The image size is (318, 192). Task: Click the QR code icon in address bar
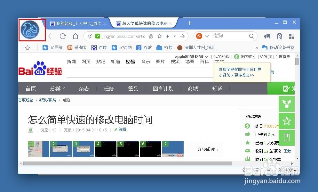point(151,36)
